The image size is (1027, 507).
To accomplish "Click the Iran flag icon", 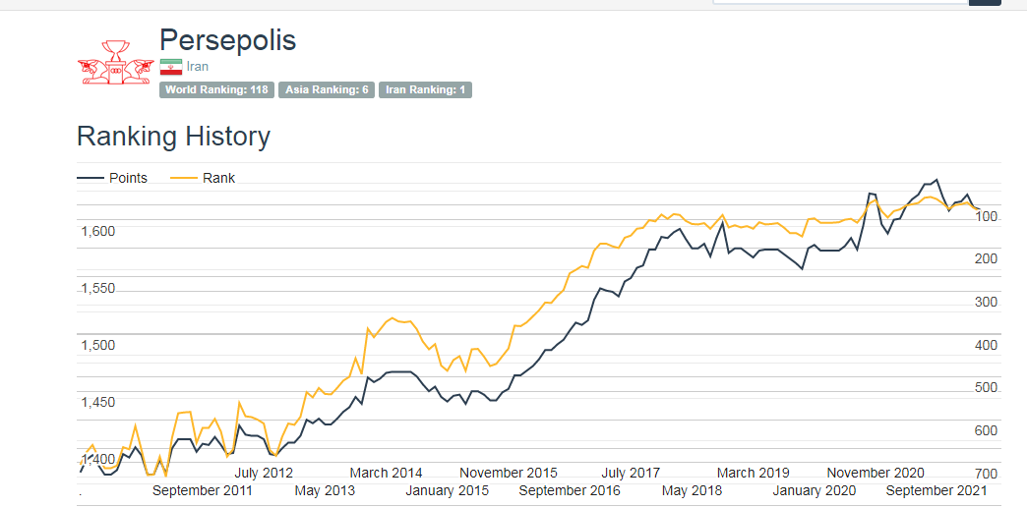I will (171, 67).
